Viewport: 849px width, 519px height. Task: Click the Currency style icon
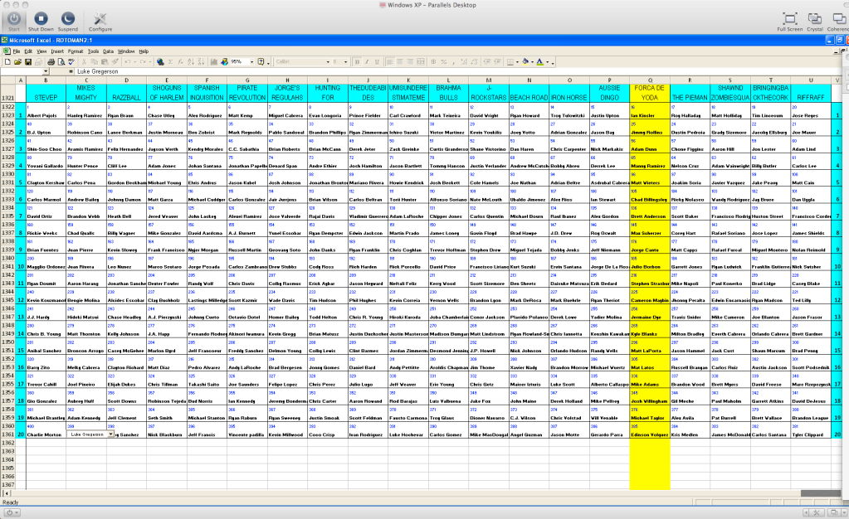coord(433,61)
